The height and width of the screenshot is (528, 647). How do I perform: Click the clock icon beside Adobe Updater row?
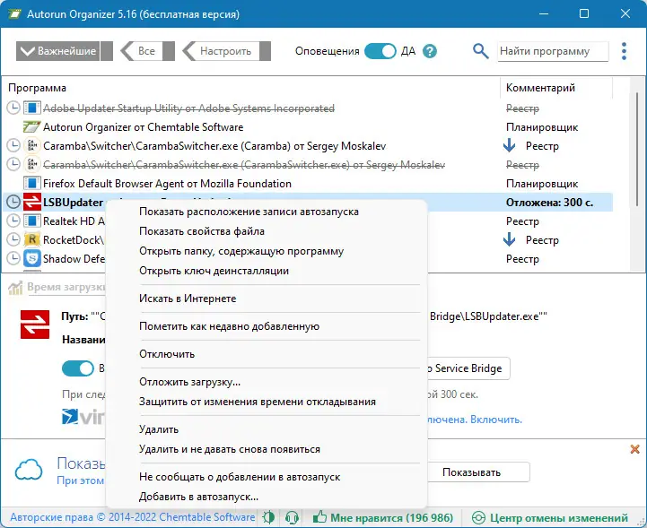(x=13, y=108)
